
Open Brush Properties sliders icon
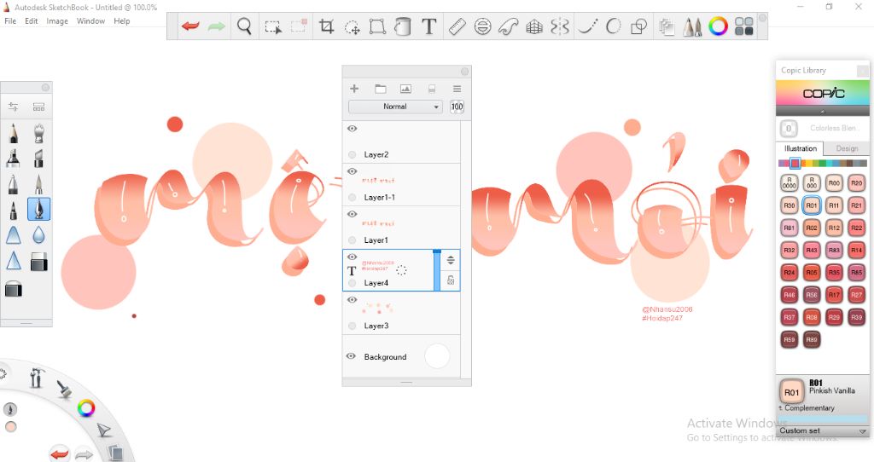13,107
